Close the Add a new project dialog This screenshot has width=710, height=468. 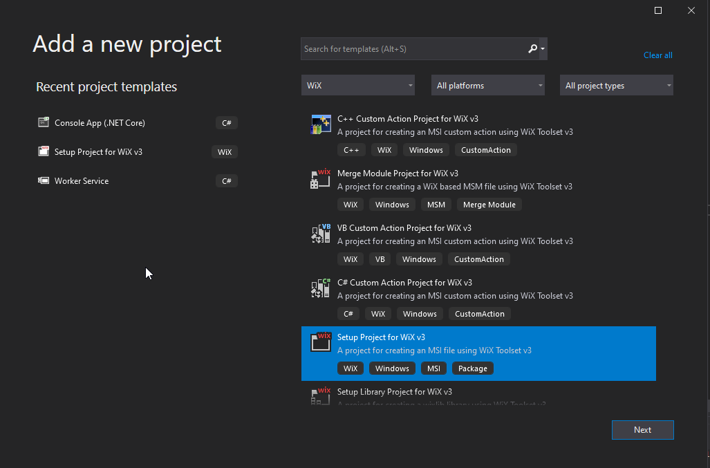(691, 10)
